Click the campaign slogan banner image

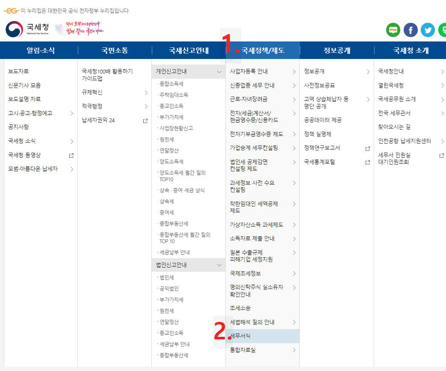(x=80, y=29)
